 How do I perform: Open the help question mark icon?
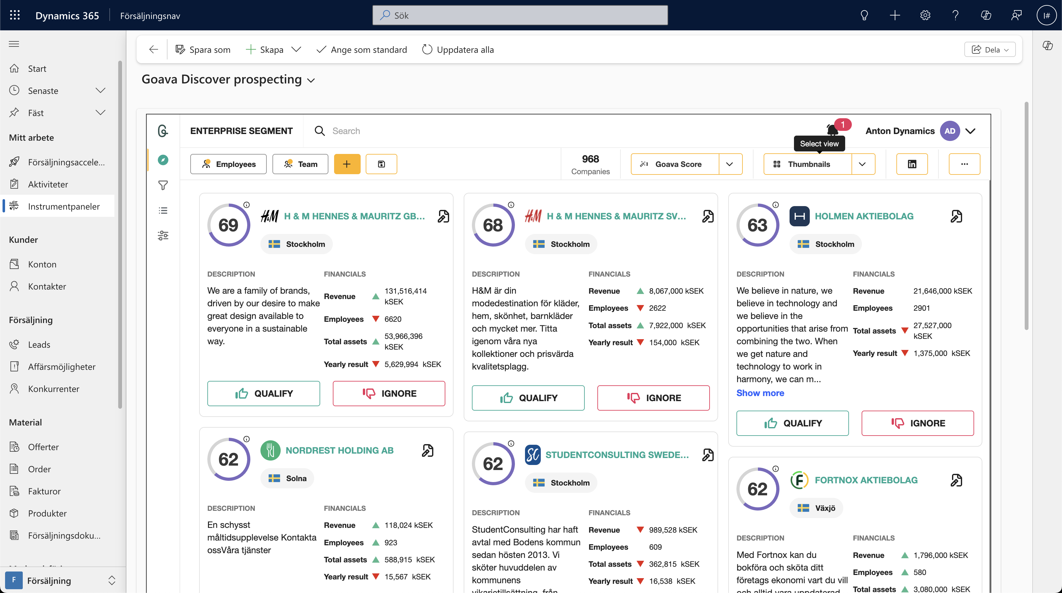[955, 15]
